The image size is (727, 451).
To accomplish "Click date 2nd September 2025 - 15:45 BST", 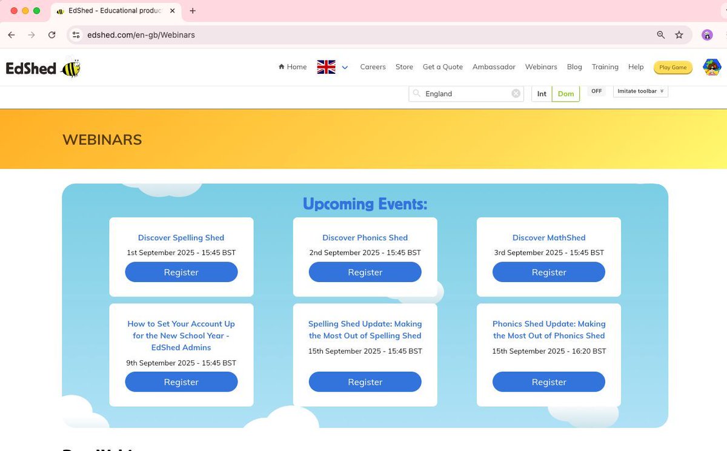I will (365, 252).
